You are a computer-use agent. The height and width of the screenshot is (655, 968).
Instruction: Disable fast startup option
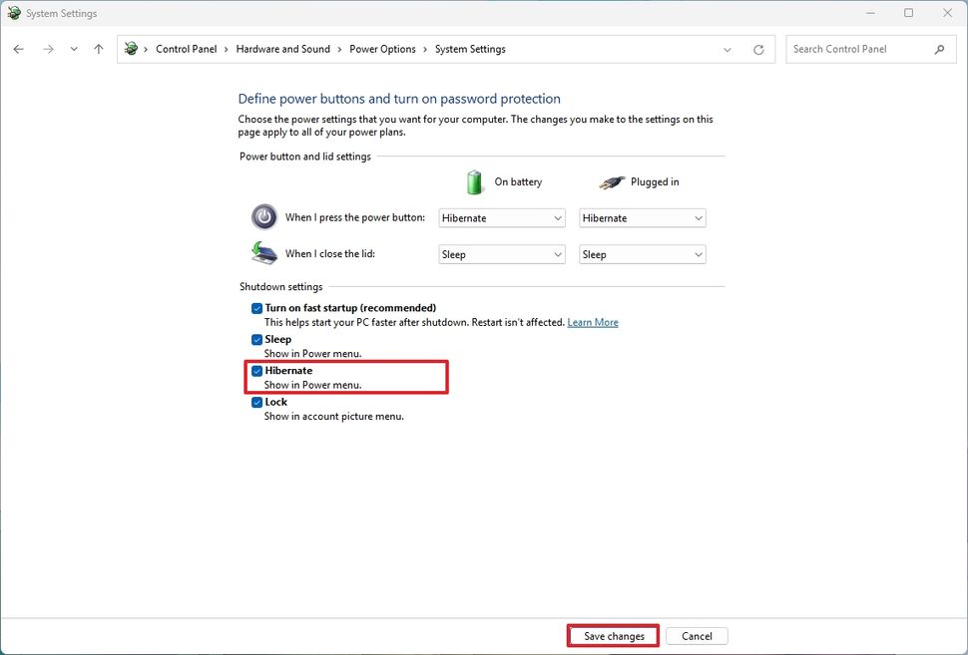pyautogui.click(x=256, y=308)
